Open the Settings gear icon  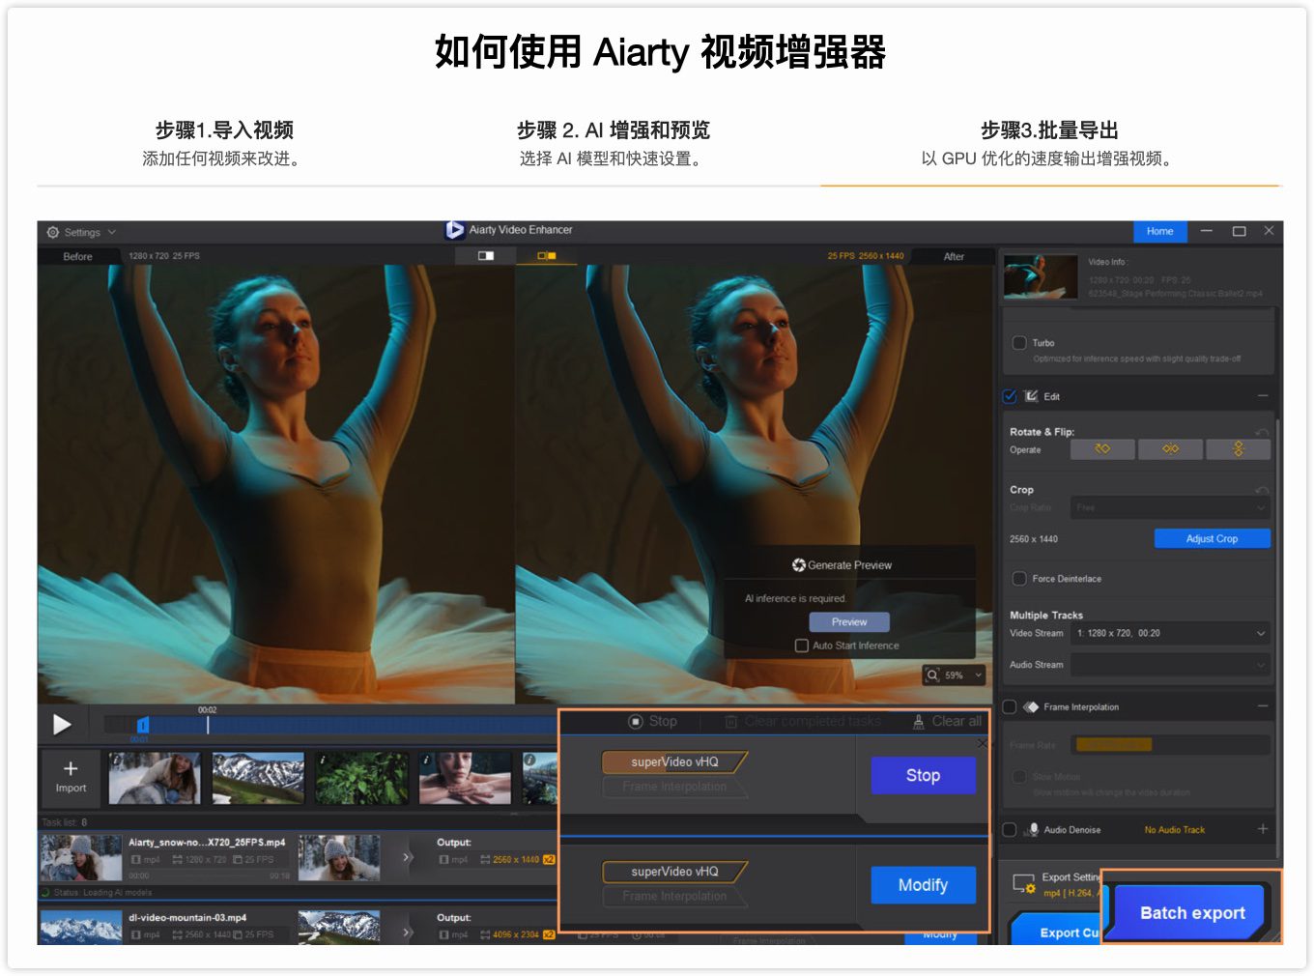pos(53,233)
